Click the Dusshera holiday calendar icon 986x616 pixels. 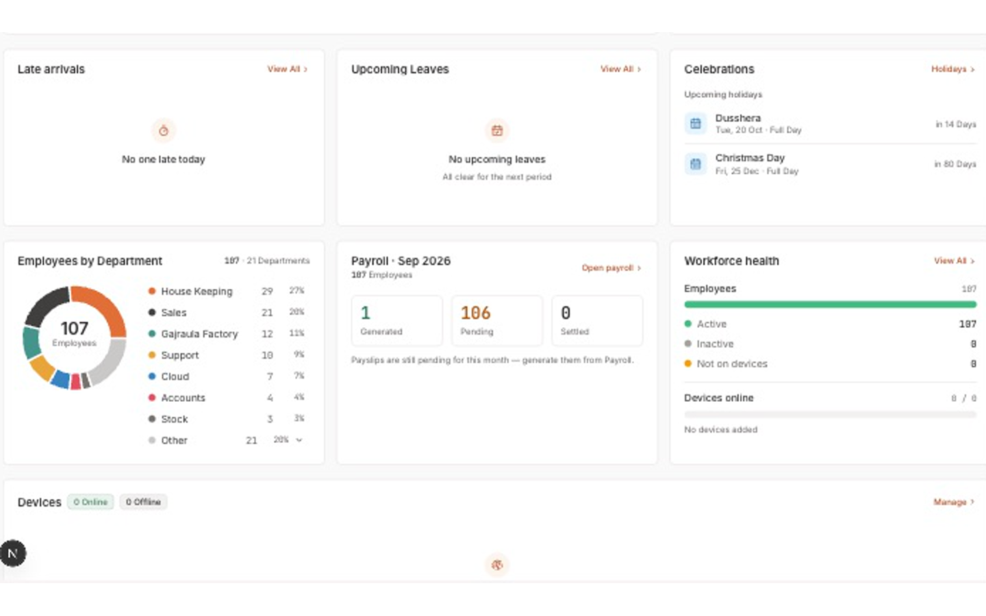[696, 124]
